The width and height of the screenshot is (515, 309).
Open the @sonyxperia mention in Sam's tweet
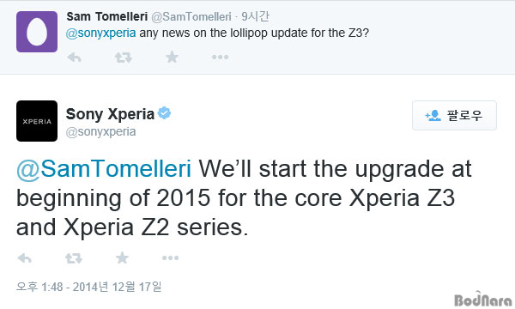[x=100, y=33]
